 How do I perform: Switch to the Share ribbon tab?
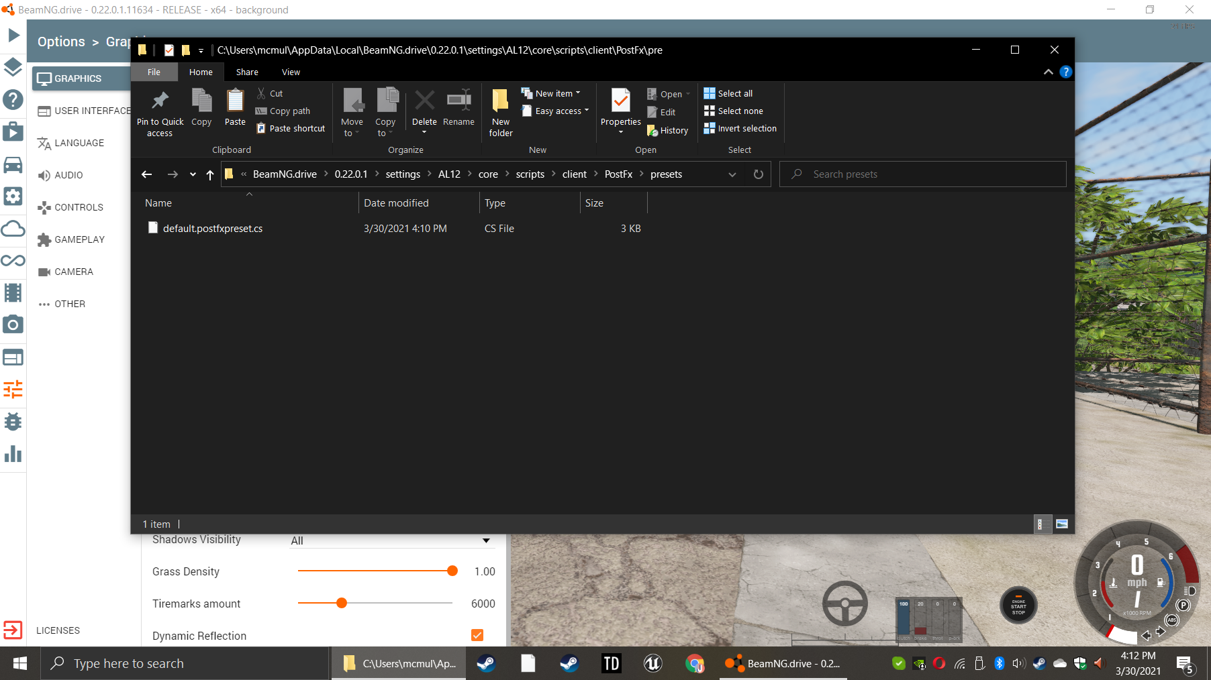tap(247, 72)
